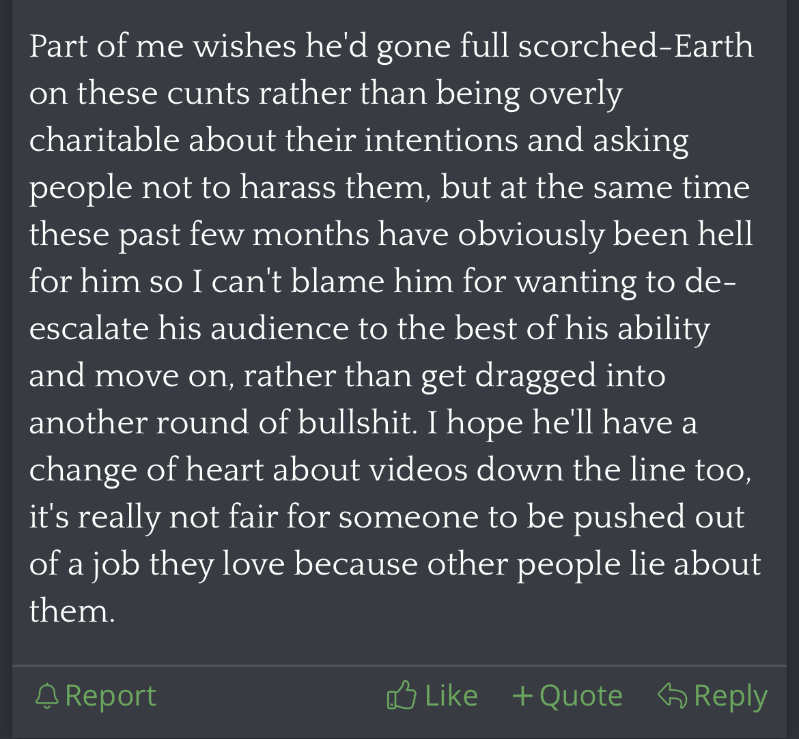Select the "Like" text label
This screenshot has height=739, width=799.
pyautogui.click(x=451, y=695)
